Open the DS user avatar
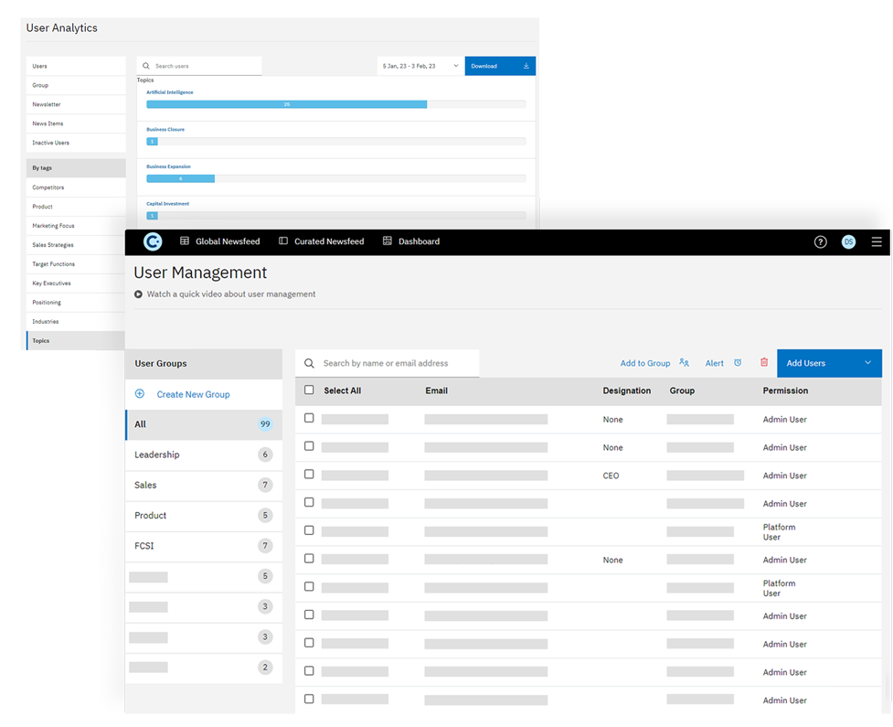This screenshot has height=727, width=893. tap(848, 242)
